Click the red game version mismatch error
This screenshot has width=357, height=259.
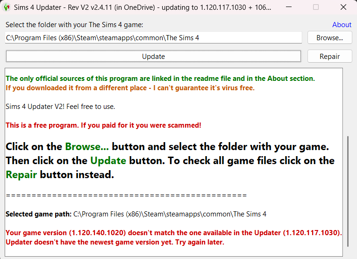click(x=174, y=233)
